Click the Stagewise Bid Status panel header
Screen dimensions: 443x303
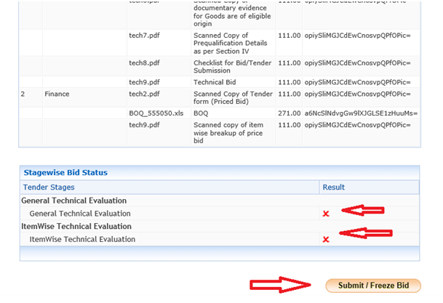coord(65,173)
